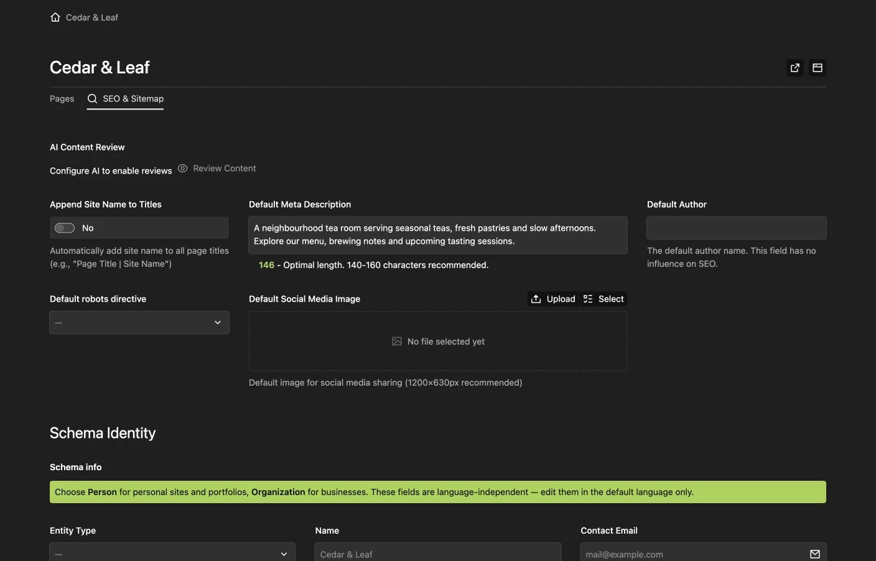Screen dimensions: 876x561
Task: Click the 146 character count value
Action: (266, 265)
